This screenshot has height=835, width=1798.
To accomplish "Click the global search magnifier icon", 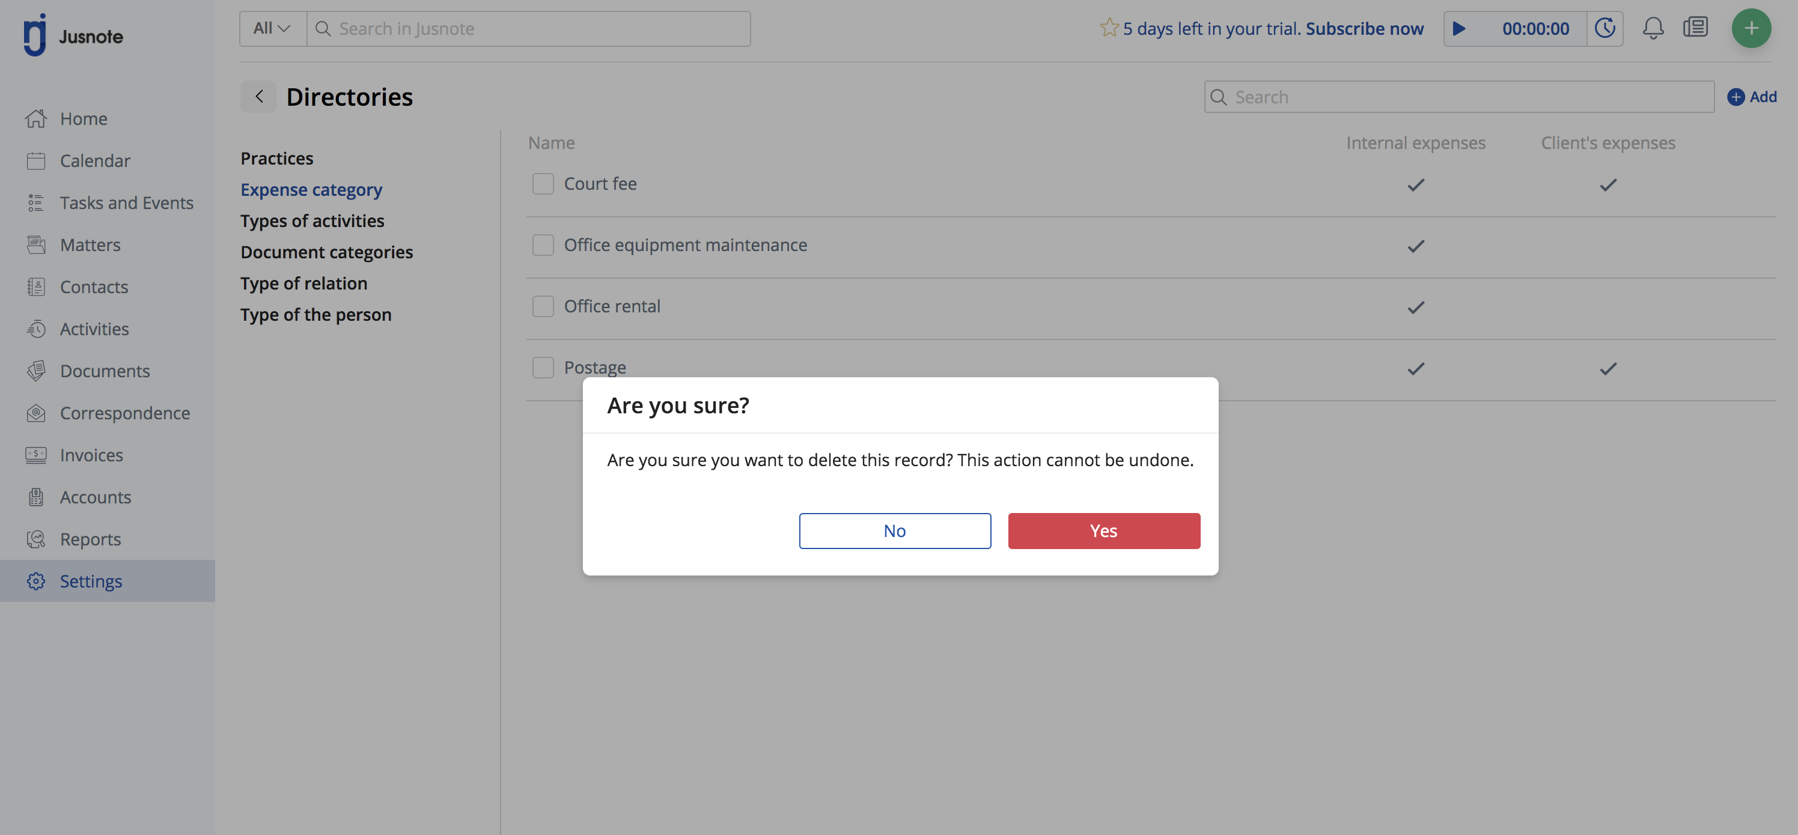I will pos(323,29).
